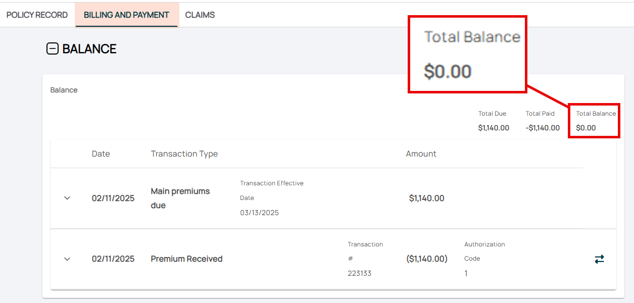Click the Transaction Type column header
Image resolution: width=634 pixels, height=303 pixels.
(184, 154)
